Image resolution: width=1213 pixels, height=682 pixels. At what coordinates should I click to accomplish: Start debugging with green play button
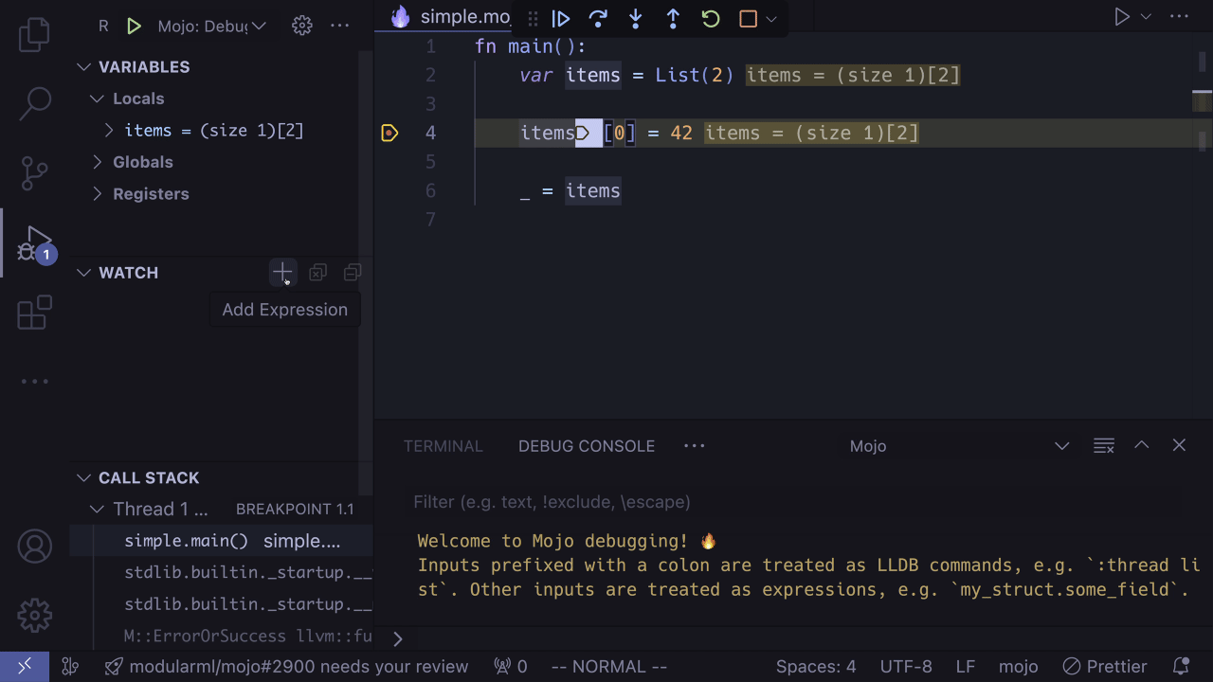134,26
